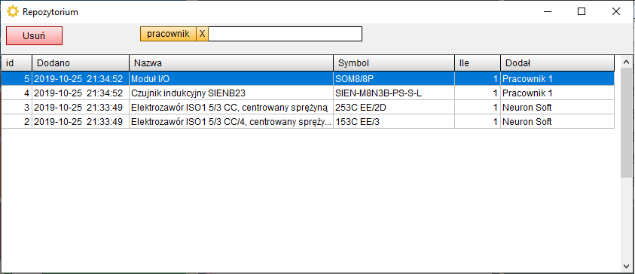
Task: Sort by the Dodał column header
Action: coord(557,63)
